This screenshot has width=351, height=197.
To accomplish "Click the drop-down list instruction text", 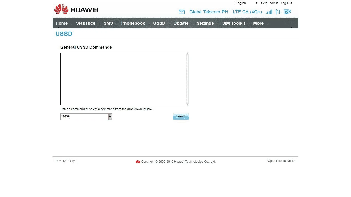I will pyautogui.click(x=107, y=109).
